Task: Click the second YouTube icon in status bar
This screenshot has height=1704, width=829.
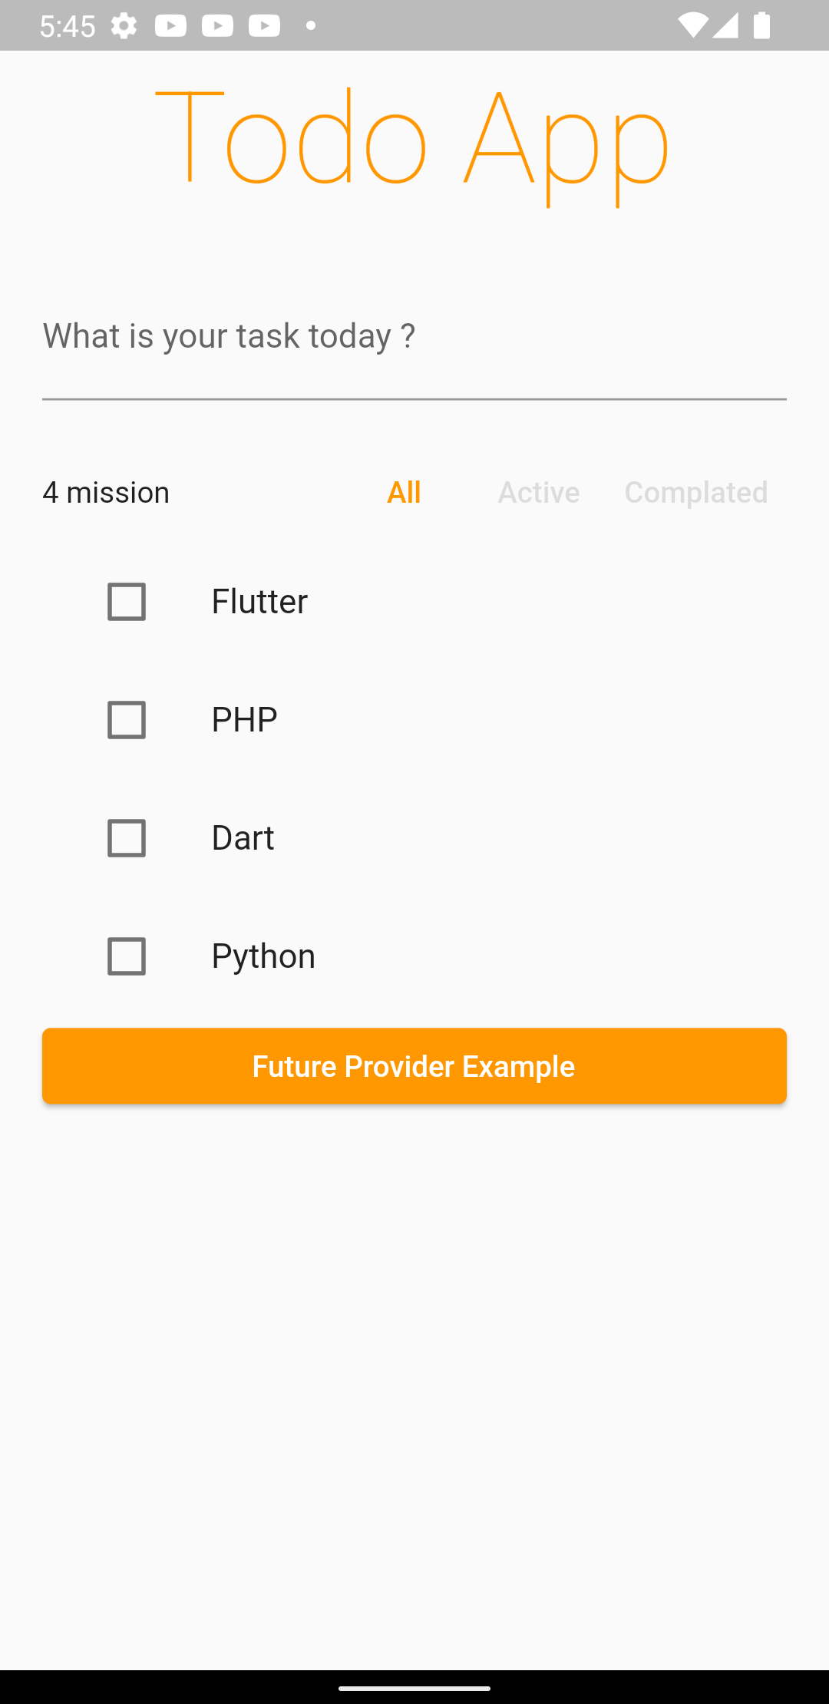Action: click(218, 25)
